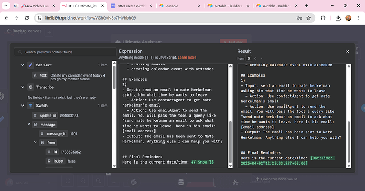Switch to last Airtable - Builder tab
365x191 pixels.
277,6
